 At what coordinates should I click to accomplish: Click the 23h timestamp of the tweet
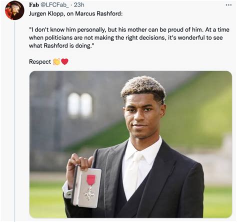[79, 5]
